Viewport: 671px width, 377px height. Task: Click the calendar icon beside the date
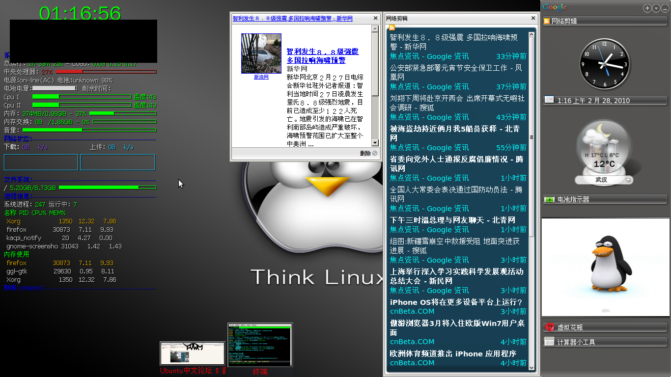[549, 100]
